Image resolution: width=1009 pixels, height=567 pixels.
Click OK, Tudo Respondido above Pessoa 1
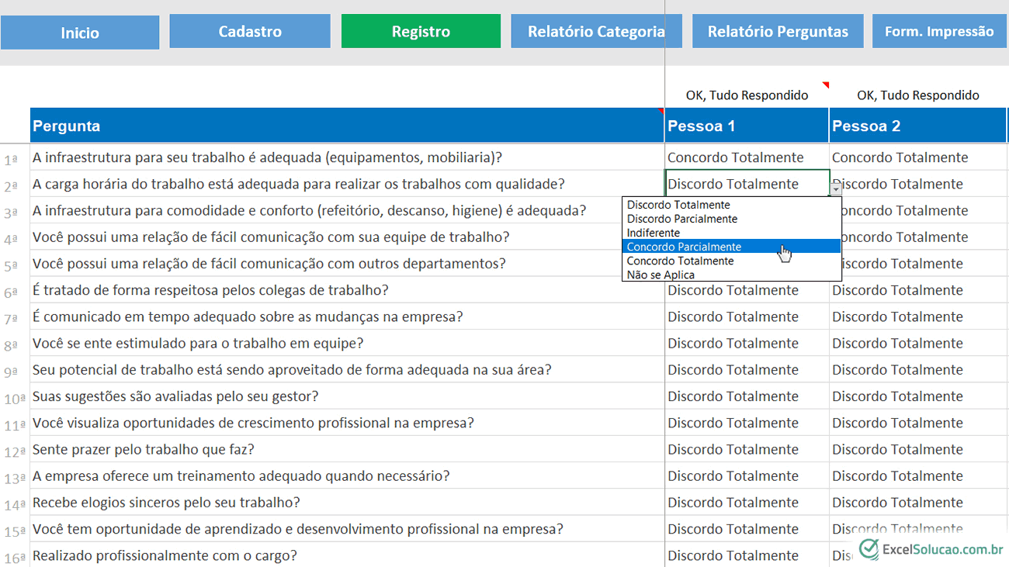tap(747, 95)
